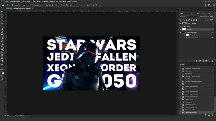Viewport: 216px width, 121px height.
Task: Open the Файл menu
Action: click(7, 1)
